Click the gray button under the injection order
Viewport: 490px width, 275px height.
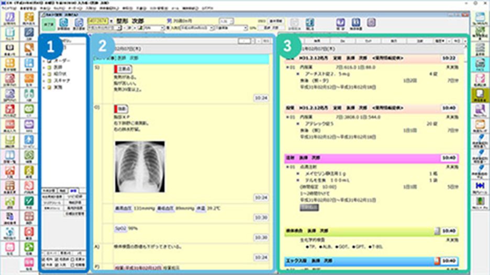click(x=309, y=208)
